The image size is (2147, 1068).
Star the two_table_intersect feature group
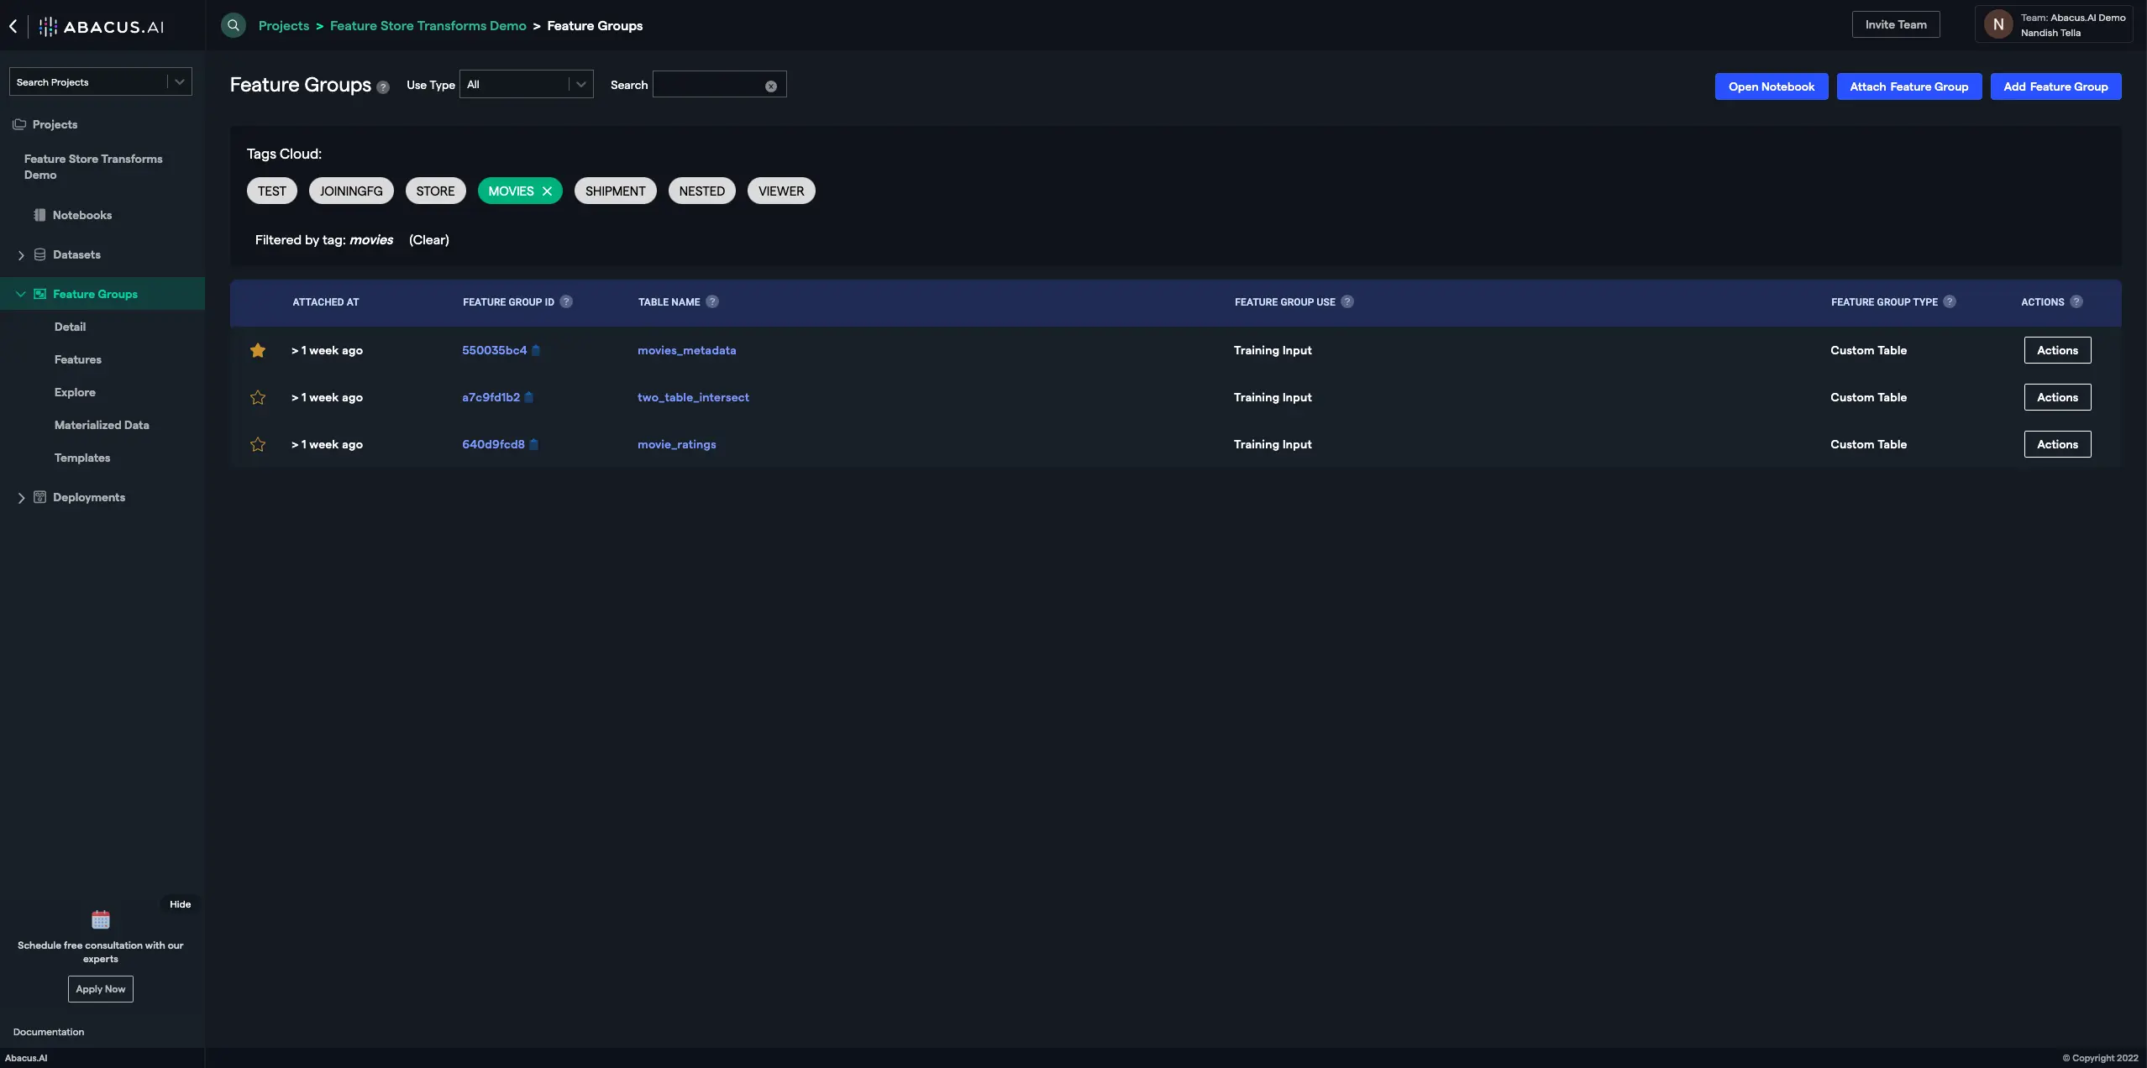coord(258,398)
